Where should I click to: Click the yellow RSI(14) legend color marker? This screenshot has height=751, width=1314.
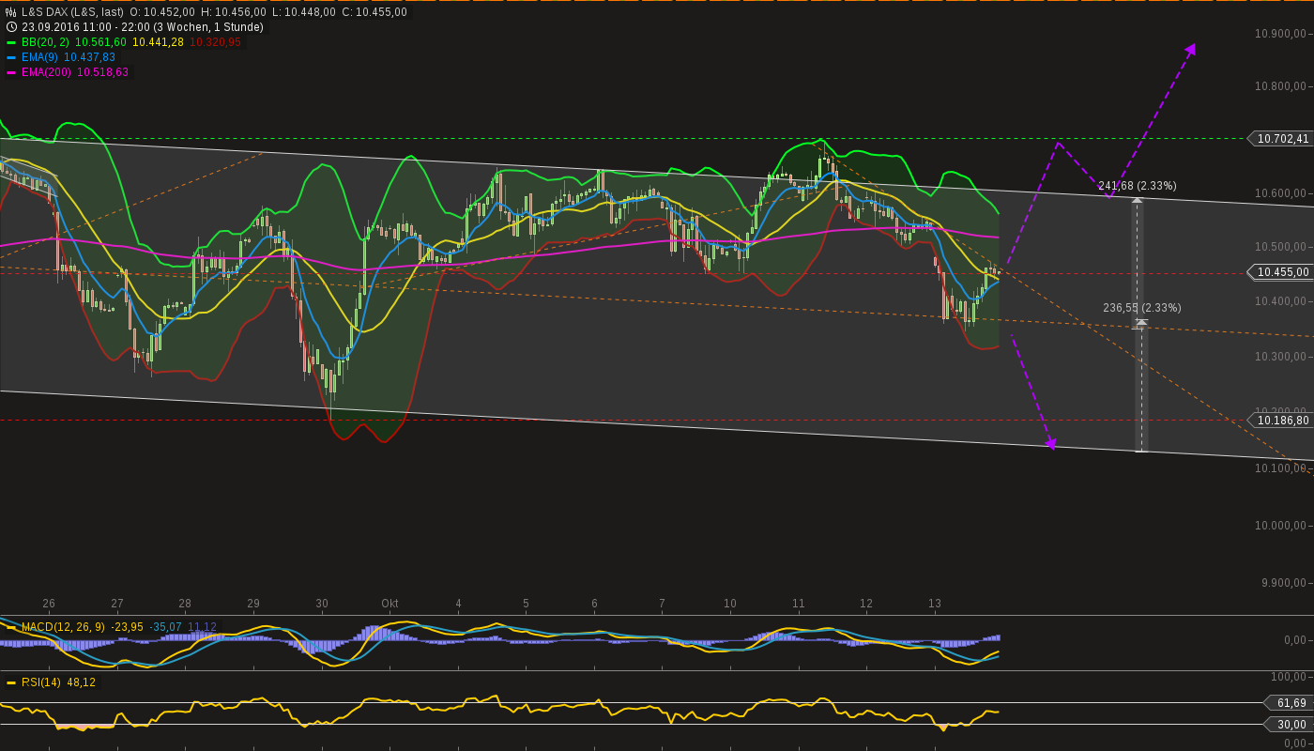11,682
